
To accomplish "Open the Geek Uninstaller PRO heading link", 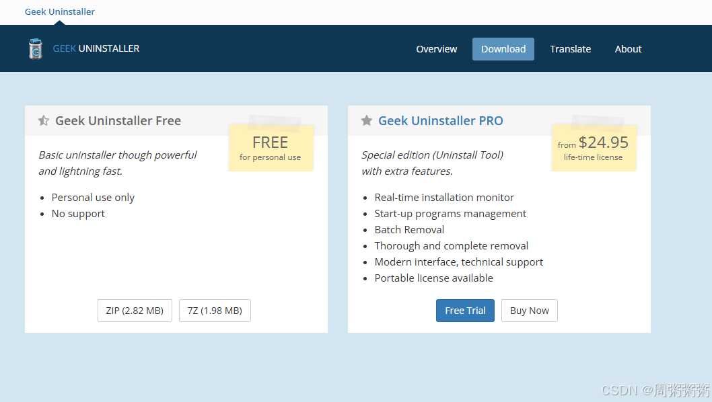I will click(441, 121).
